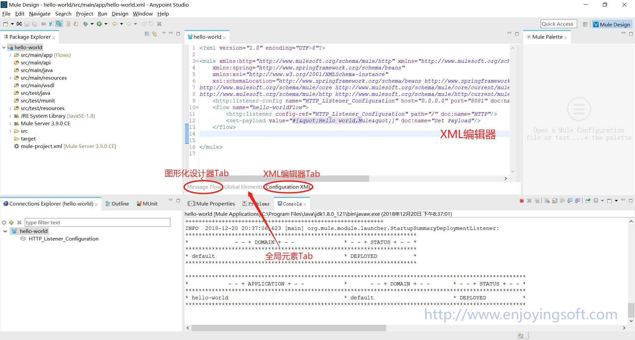Collapse the hello-world project tree node
Image resolution: width=635 pixels, height=340 pixels.
(x=4, y=48)
